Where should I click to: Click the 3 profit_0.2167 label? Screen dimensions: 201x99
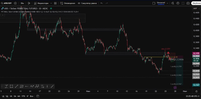176,84
